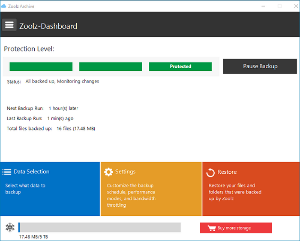Click the storage usage progress bar
Viewport: 300px width, 241px height.
pyautogui.click(x=99, y=227)
